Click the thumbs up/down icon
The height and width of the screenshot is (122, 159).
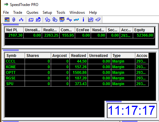tap(69, 20)
